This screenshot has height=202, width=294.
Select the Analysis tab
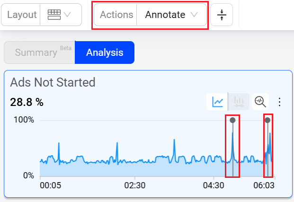tap(105, 53)
